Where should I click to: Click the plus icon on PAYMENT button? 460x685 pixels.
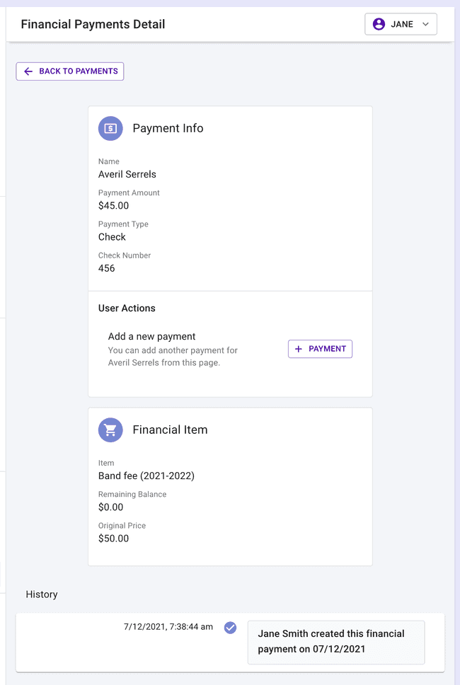click(x=299, y=349)
